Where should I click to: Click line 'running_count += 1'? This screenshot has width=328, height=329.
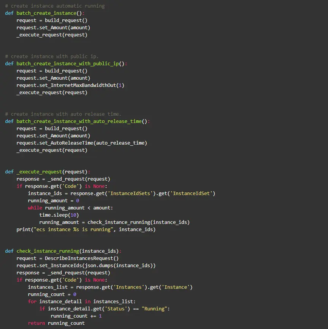pos(76,316)
